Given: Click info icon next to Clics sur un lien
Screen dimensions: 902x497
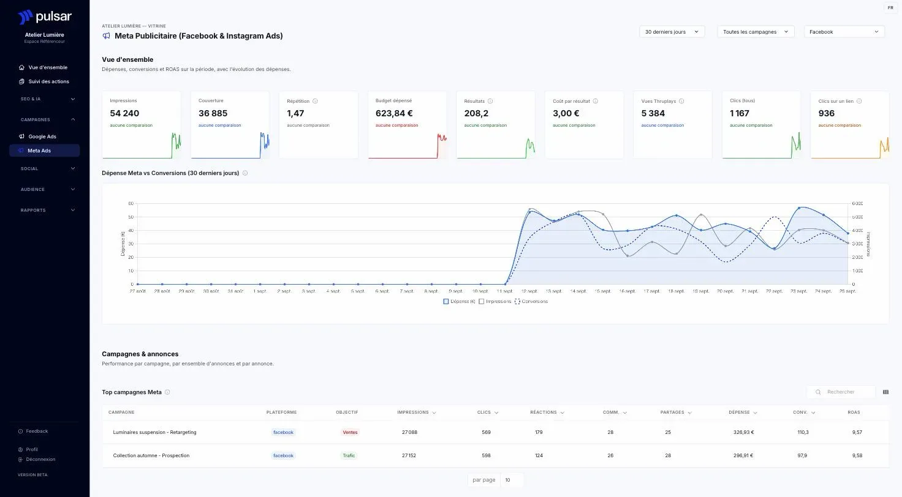Looking at the screenshot, I should point(859,101).
